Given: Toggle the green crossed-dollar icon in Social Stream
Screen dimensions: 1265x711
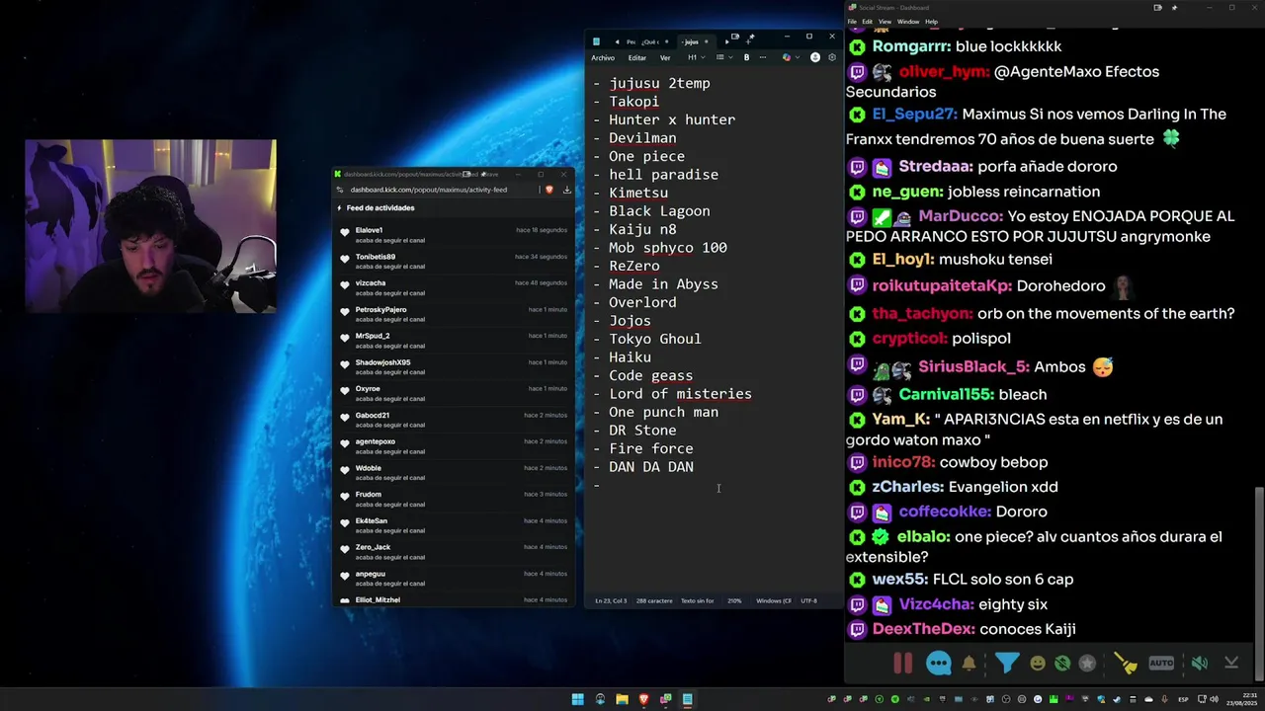Looking at the screenshot, I should point(1062,664).
